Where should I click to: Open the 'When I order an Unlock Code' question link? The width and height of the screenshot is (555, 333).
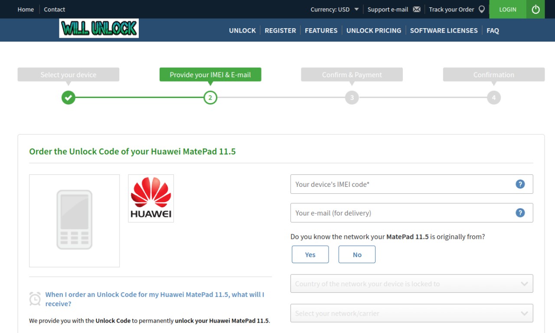tap(155, 299)
